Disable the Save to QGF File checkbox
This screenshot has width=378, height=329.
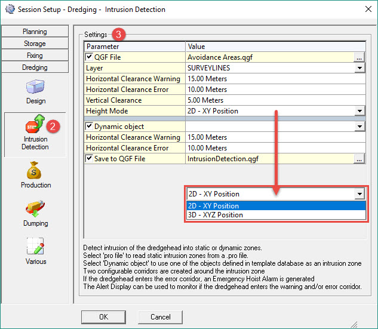click(x=90, y=159)
